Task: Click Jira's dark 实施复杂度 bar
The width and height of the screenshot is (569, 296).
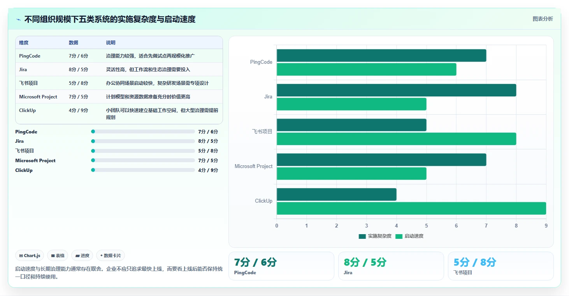Action: pos(396,90)
